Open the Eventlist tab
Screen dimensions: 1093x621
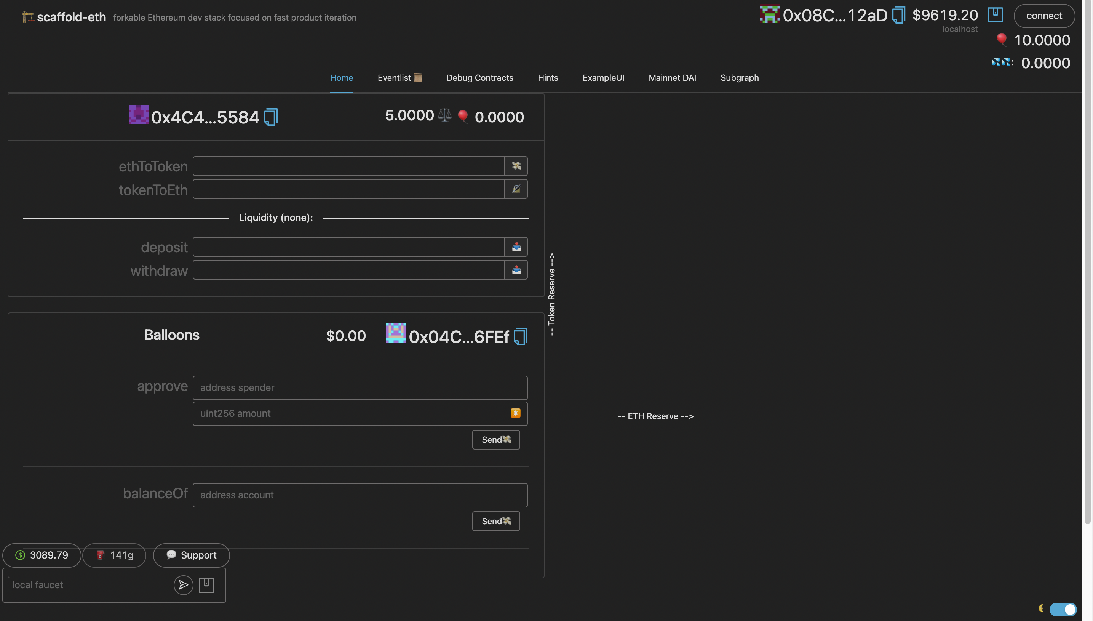click(399, 78)
